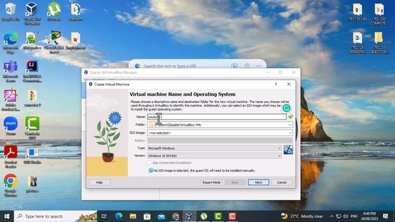395x222 pixels.
Task: Open Acrobat Reader desktop shortcut
Action: (10, 157)
